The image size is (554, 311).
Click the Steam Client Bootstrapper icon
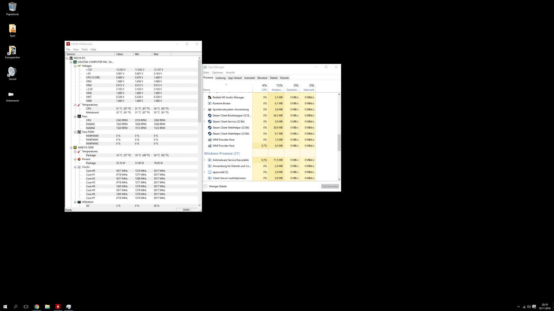(209, 115)
